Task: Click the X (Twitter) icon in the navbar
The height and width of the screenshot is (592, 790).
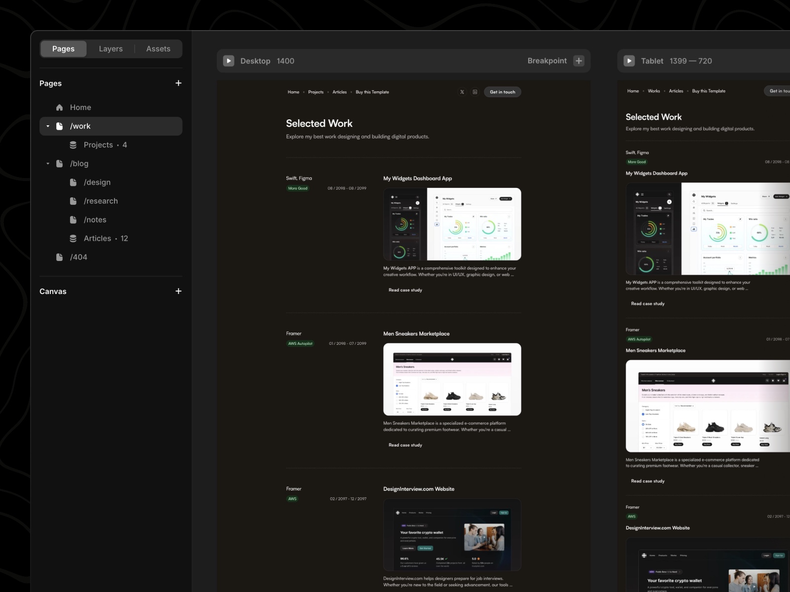Action: (462, 92)
